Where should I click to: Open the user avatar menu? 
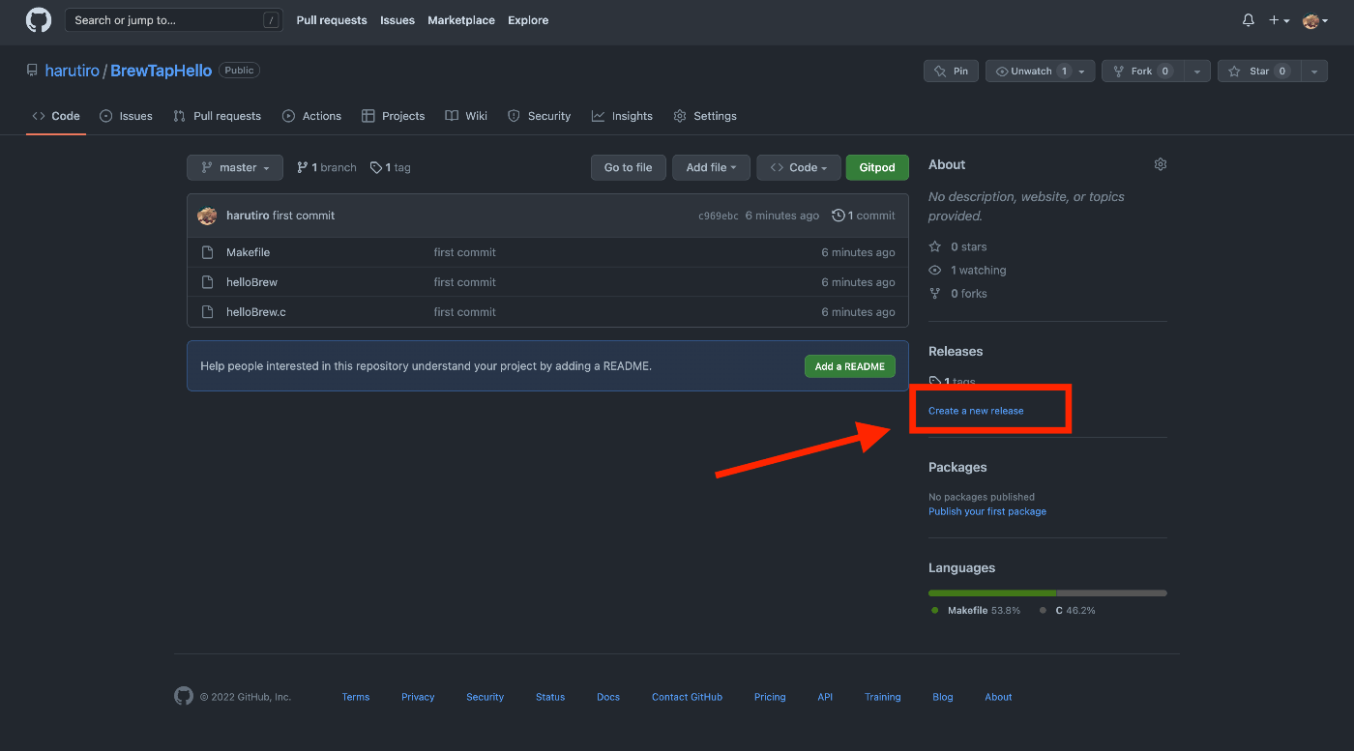tap(1315, 20)
